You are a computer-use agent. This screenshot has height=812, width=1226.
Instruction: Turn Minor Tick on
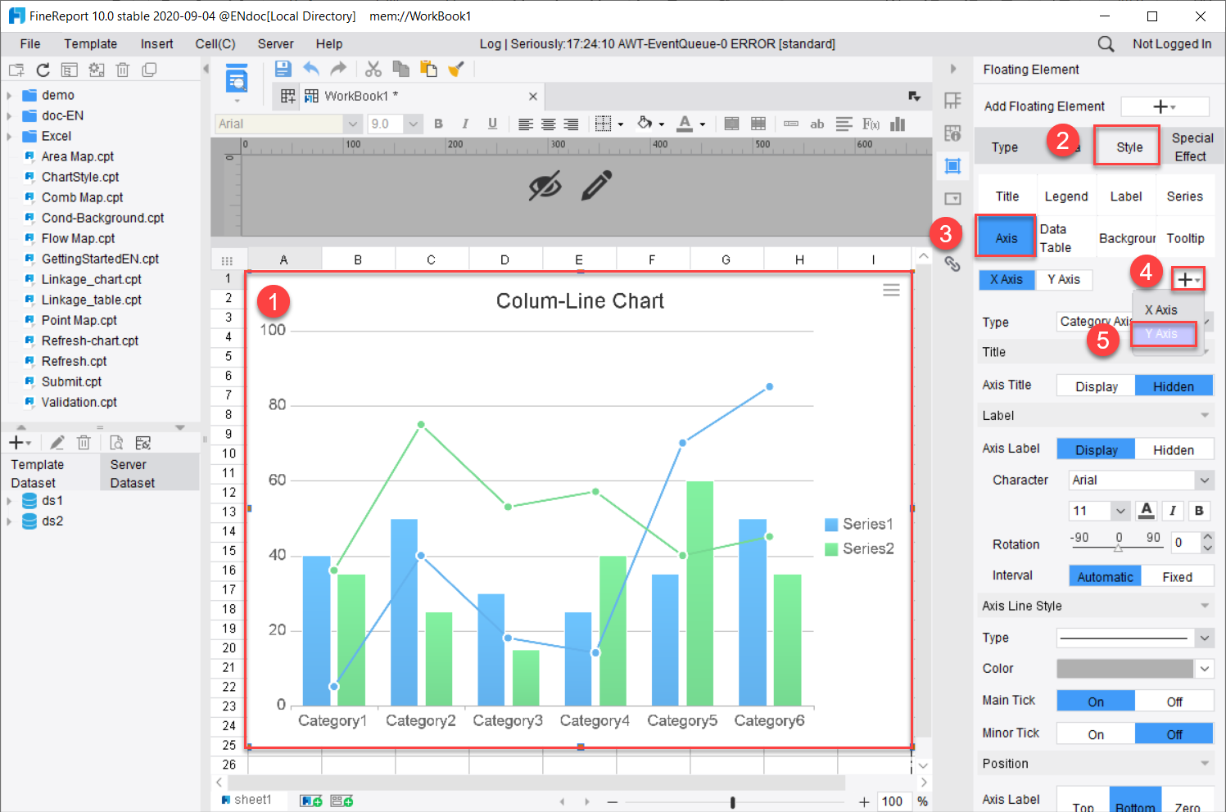[1095, 733]
